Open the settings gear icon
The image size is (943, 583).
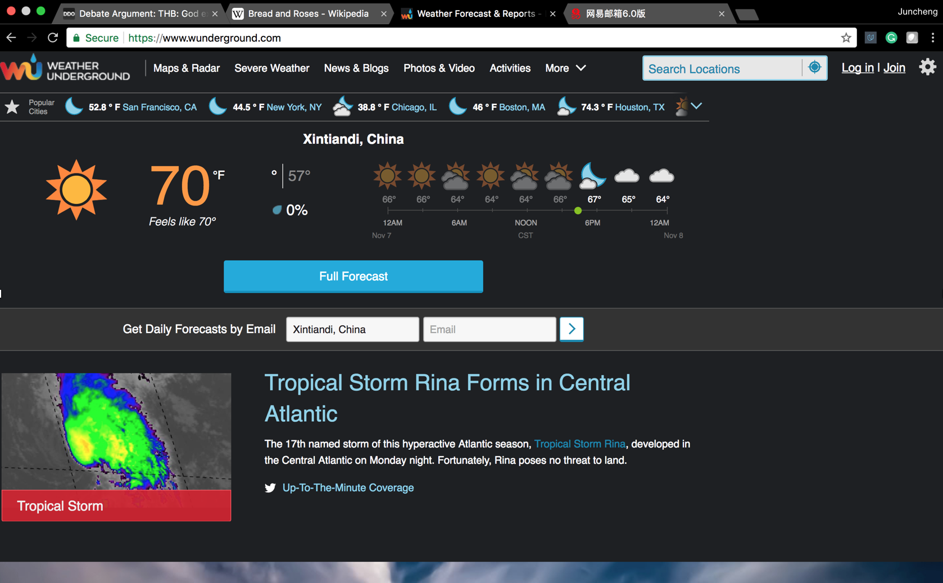[x=927, y=67]
